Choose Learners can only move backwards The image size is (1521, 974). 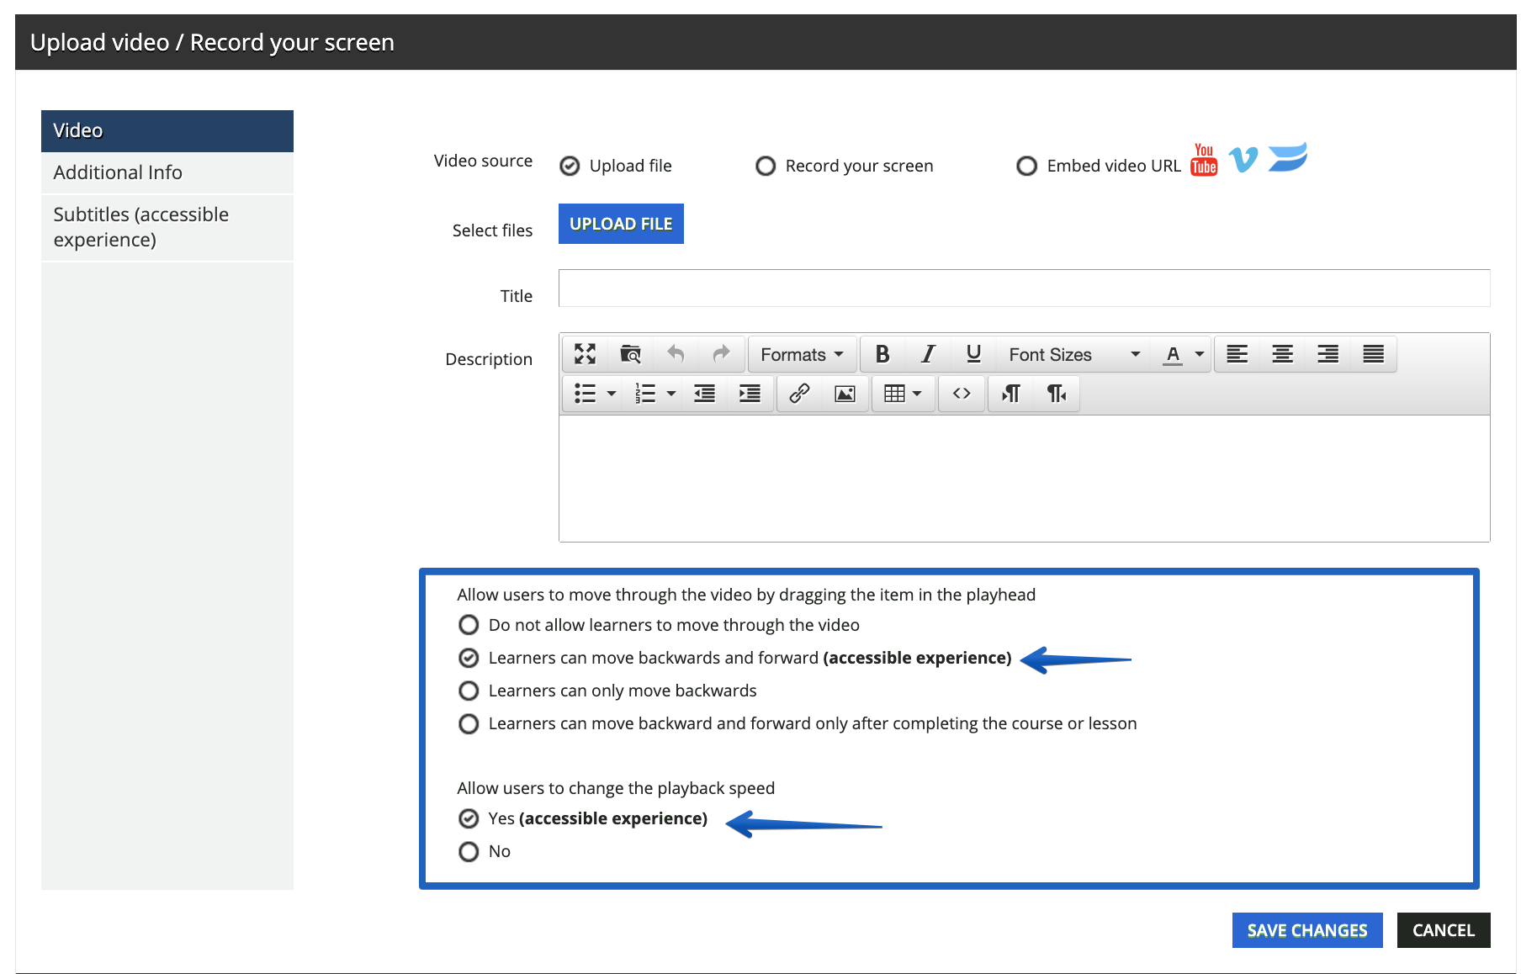coord(469,691)
